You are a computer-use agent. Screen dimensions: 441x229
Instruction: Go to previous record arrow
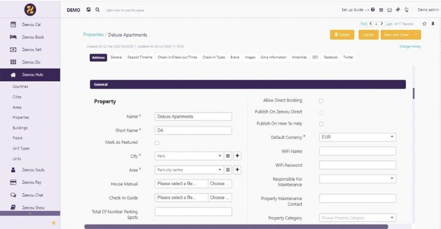click(x=371, y=24)
